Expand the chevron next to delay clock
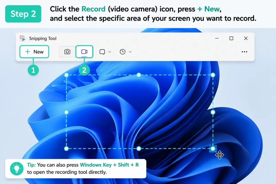 [130, 52]
